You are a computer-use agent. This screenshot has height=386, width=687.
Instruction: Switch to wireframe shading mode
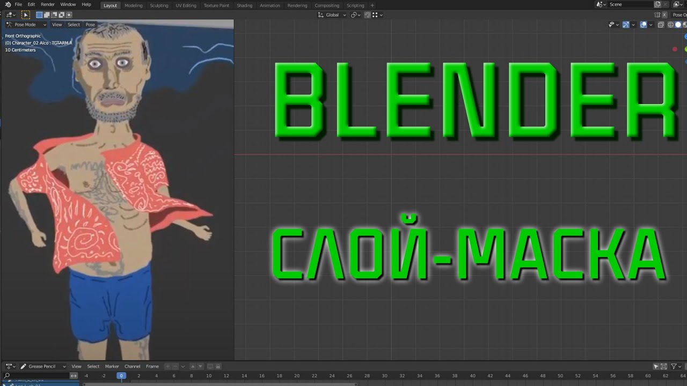[x=670, y=25]
